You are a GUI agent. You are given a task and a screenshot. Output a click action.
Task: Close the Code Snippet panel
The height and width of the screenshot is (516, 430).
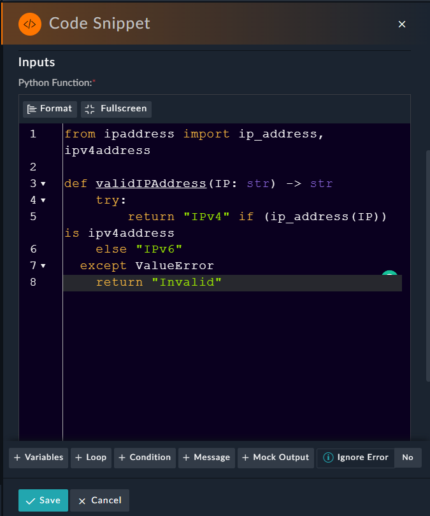[402, 24]
